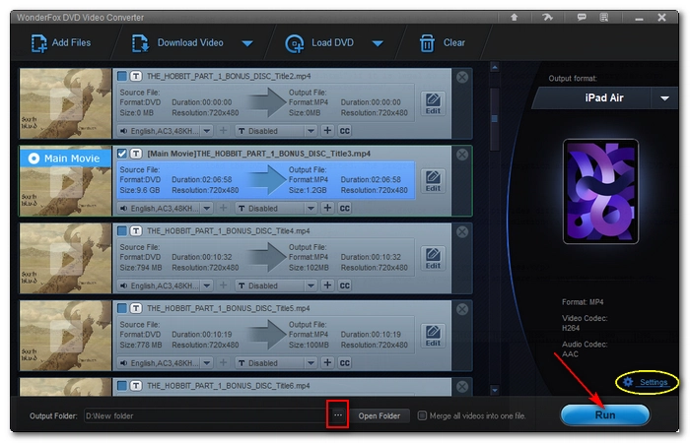The image size is (690, 443).
Task: Click the rename T icon for Title6.mp4
Action: pos(136,386)
